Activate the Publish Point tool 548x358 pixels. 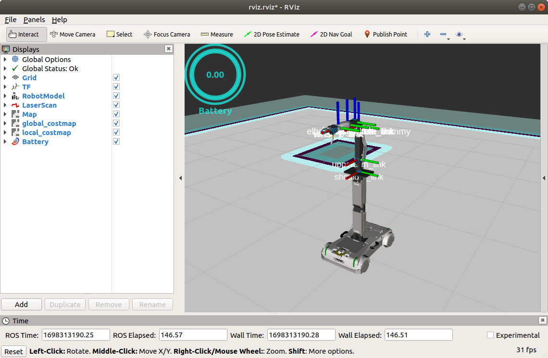click(x=385, y=34)
